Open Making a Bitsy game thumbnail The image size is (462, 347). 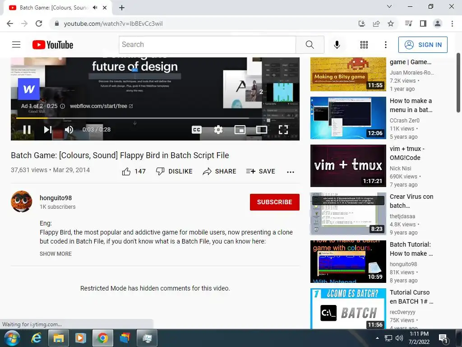pos(348,75)
